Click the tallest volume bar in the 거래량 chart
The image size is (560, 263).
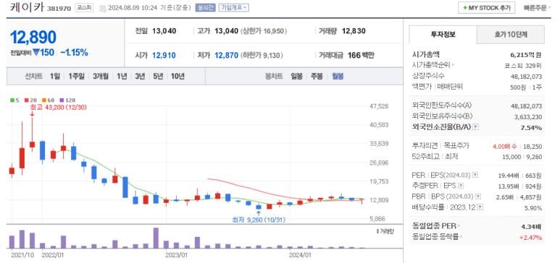156,238
